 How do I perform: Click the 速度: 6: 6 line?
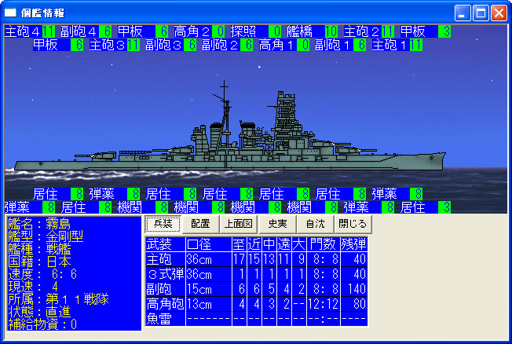[42, 274]
